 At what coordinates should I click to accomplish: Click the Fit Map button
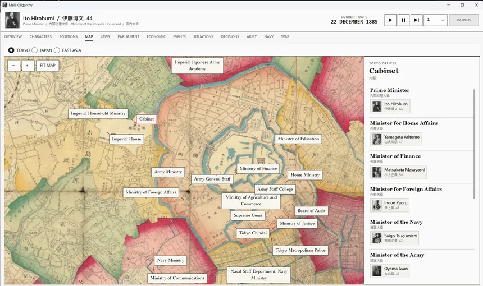point(48,66)
